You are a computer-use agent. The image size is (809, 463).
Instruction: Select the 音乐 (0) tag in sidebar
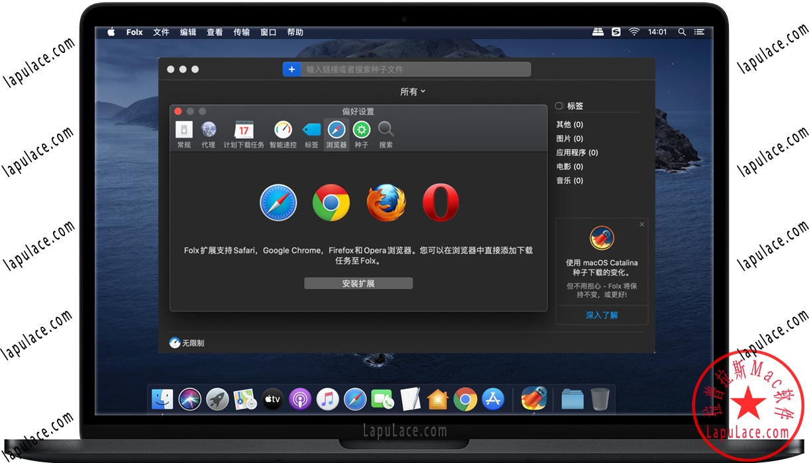(569, 180)
